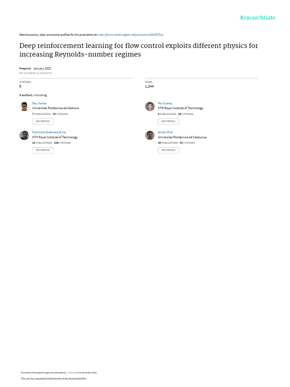The width and height of the screenshot is (290, 387).
Task: Click the '9 authors' text
Action: (x=26, y=95)
